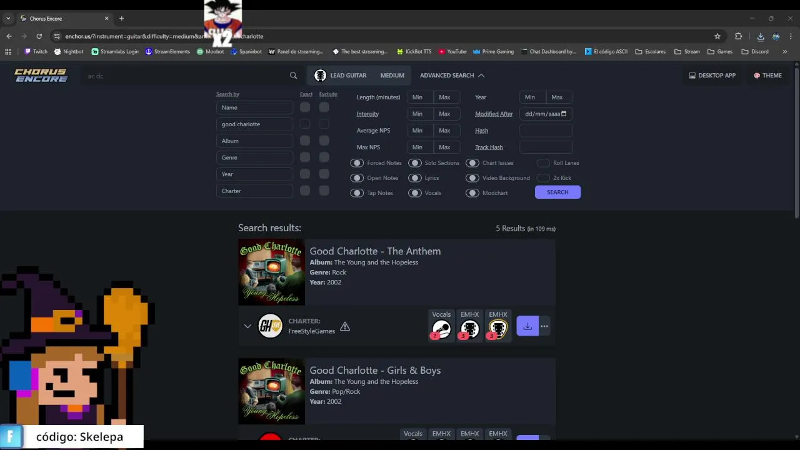The image size is (800, 450).
Task: Toggle the Tap Notes filter
Action: pyautogui.click(x=357, y=193)
